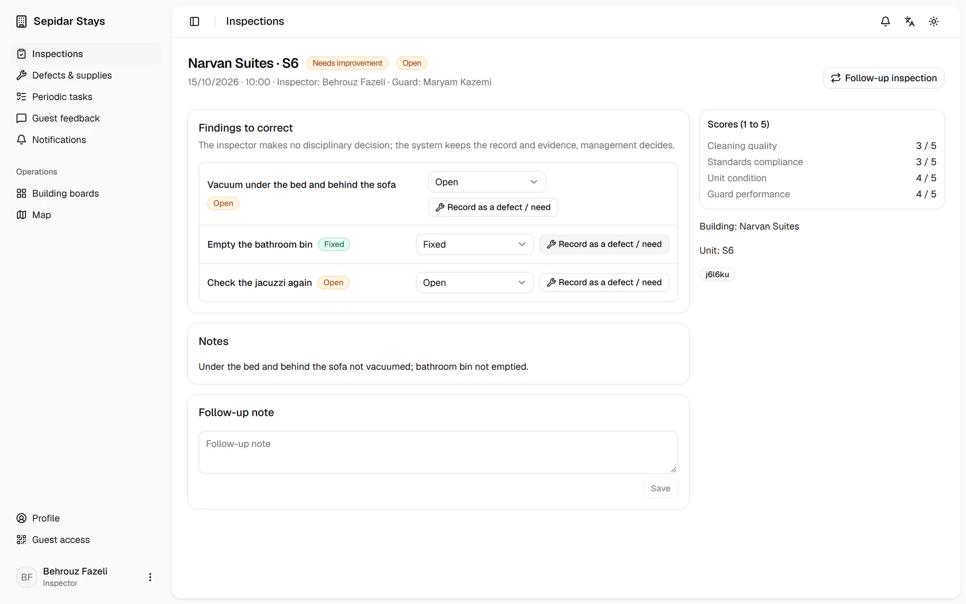Open user menu three-dots next to Behrouz Fazeli
966x604 pixels.
pyautogui.click(x=150, y=577)
